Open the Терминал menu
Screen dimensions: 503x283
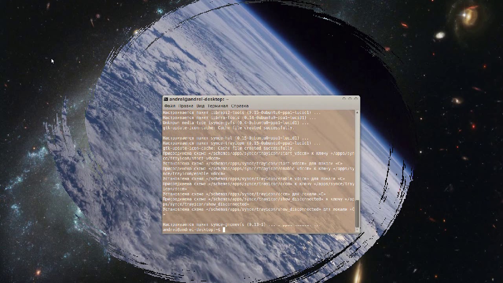(x=218, y=106)
